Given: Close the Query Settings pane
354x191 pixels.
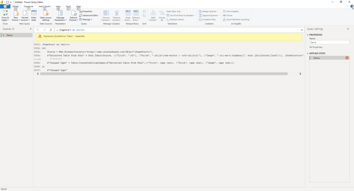Looking at the screenshot, I should point(348,29).
